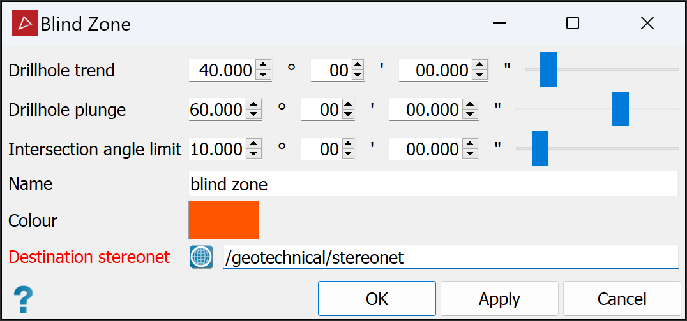
Task: Click the Drillhole plunge degrees field
Action: click(217, 110)
